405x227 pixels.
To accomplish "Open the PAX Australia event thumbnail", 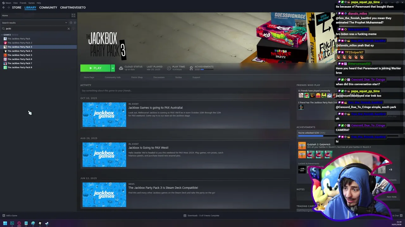I will 104,115.
